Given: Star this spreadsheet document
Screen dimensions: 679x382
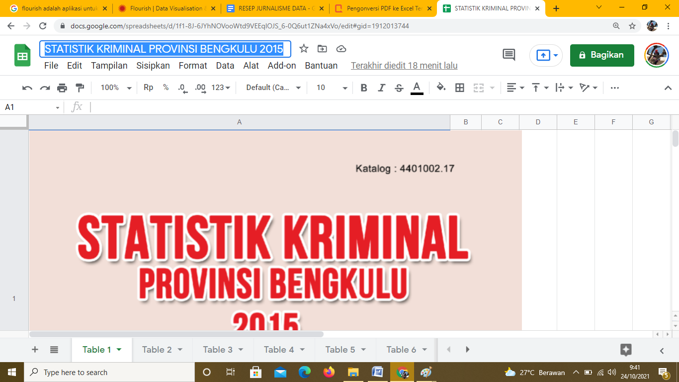Looking at the screenshot, I should tap(304, 49).
